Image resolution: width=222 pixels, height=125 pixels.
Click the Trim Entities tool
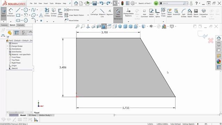47,12
